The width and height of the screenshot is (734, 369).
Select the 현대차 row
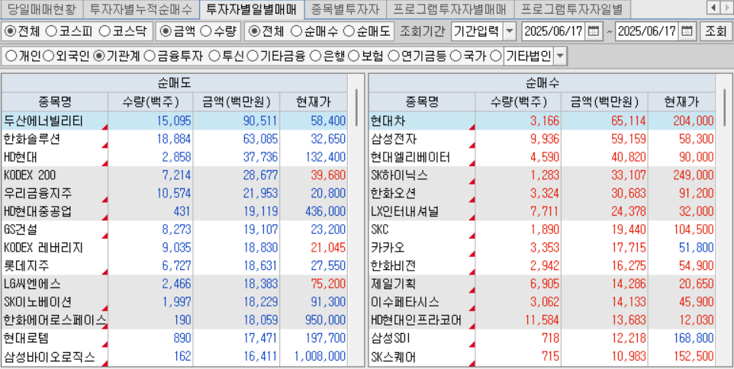click(x=542, y=121)
